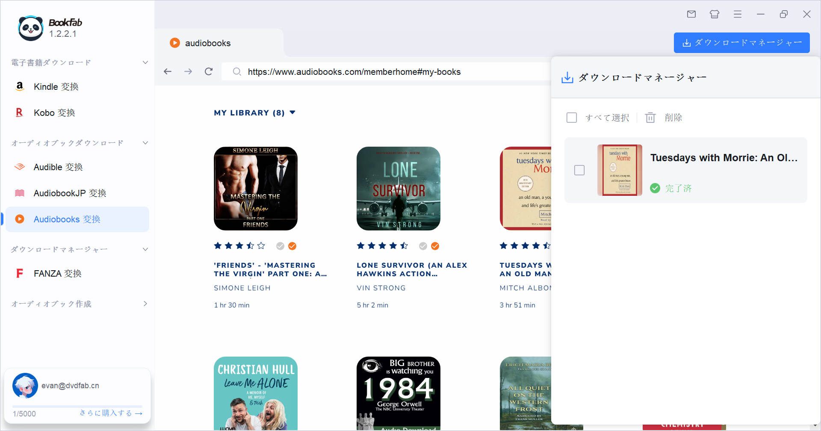Reload the audiobooks page
821x431 pixels.
(209, 71)
